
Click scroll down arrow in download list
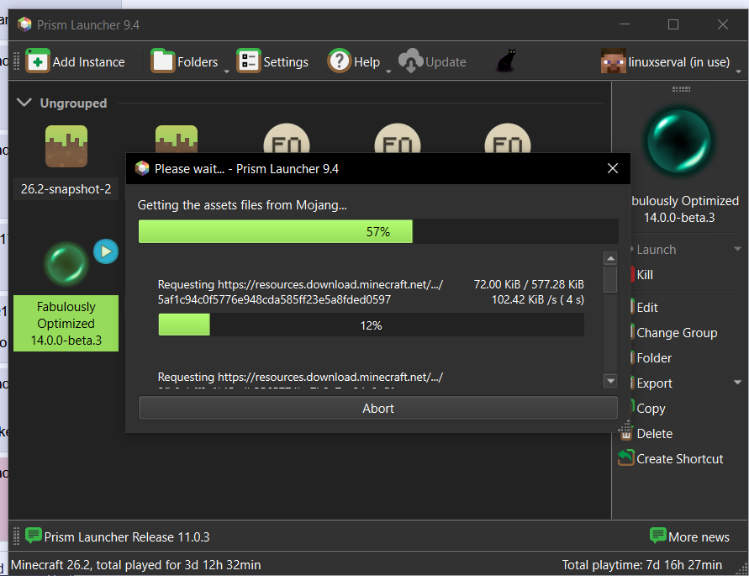pyautogui.click(x=610, y=380)
